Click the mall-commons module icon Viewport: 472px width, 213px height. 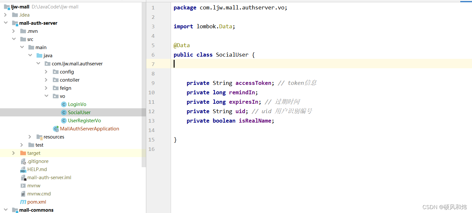[15, 210]
